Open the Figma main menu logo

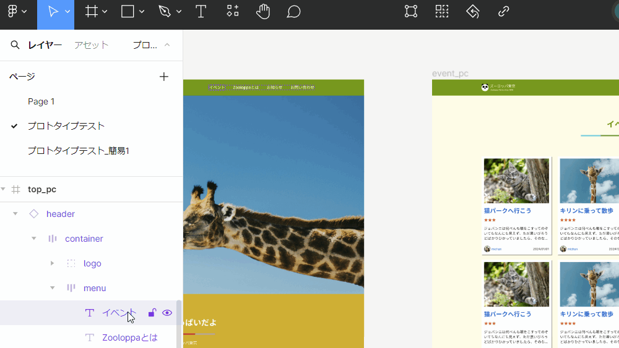coord(12,11)
